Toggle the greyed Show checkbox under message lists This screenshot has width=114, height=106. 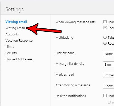click(x=105, y=28)
